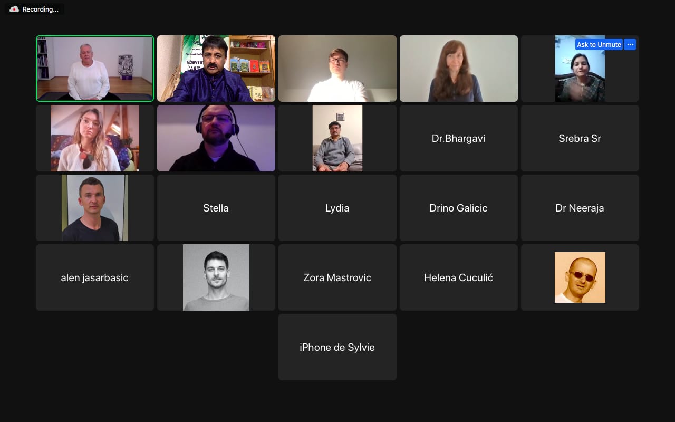Click the woman with glasses video tile
Screen dimensions: 675x422
[95, 138]
